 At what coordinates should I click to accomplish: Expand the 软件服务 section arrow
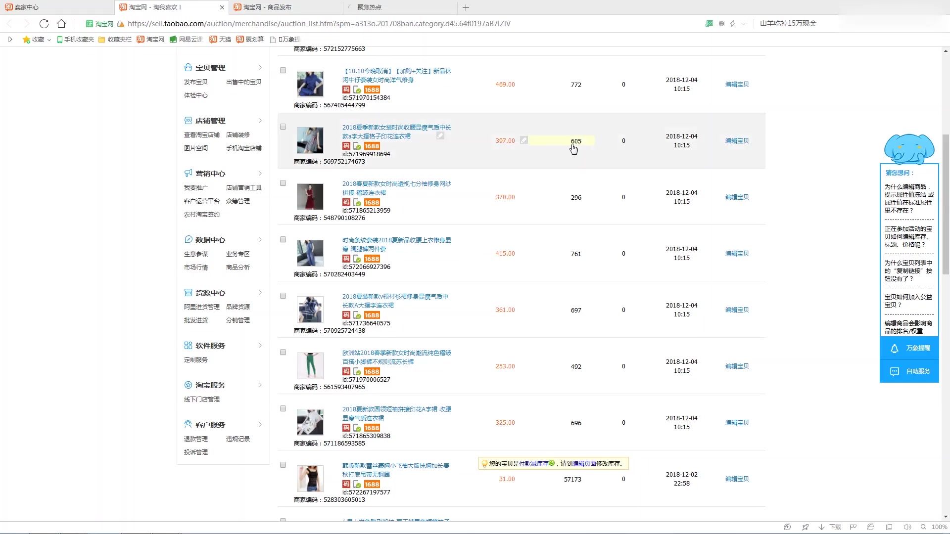pos(260,346)
